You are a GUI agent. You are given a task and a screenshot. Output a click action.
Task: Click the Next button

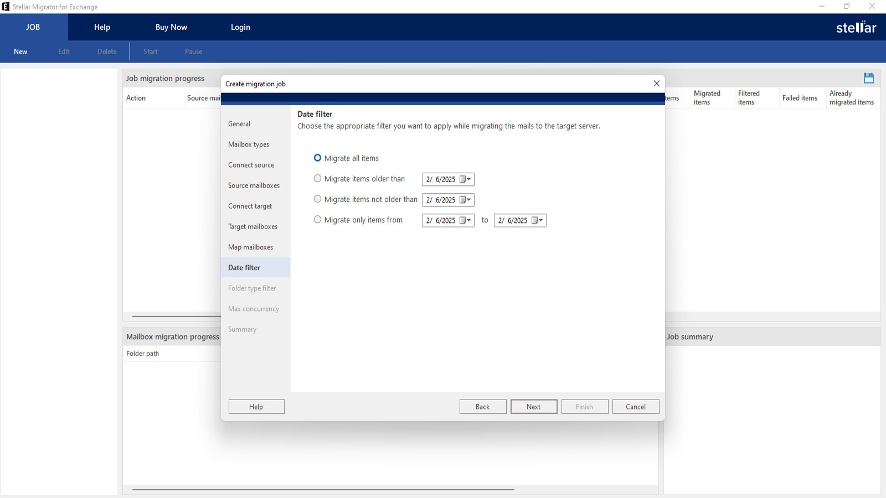pyautogui.click(x=534, y=407)
